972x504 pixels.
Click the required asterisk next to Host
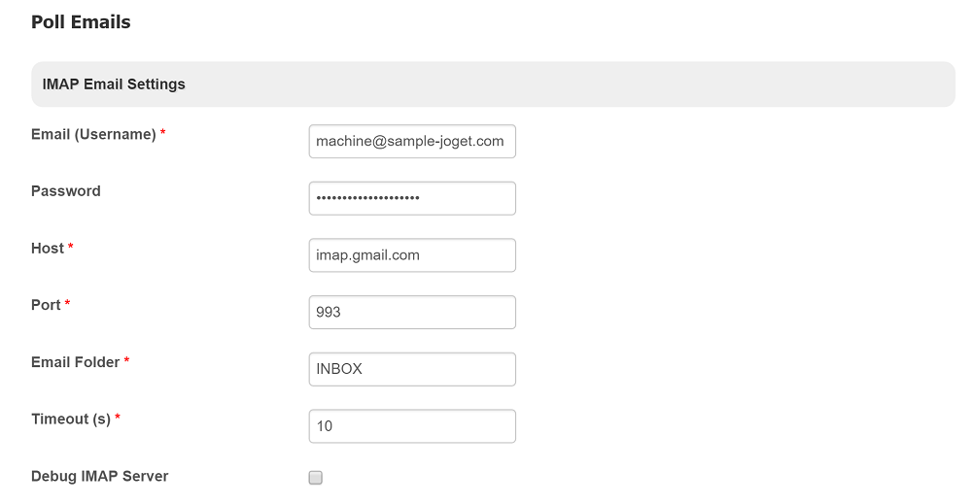coord(71,248)
